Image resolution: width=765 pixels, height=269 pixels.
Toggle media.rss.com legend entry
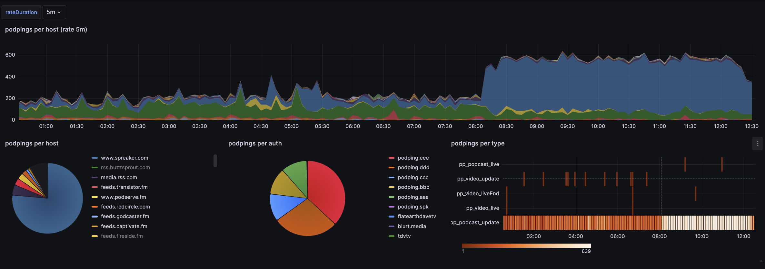(x=119, y=178)
